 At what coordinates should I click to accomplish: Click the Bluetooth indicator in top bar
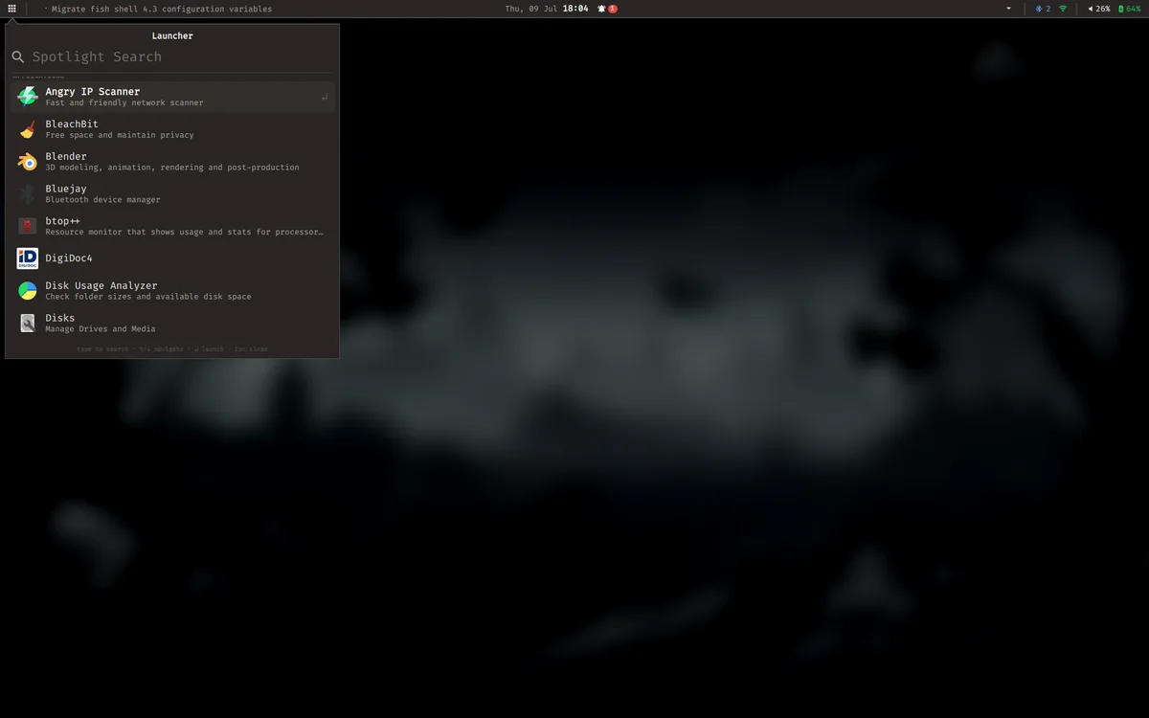(x=1043, y=9)
